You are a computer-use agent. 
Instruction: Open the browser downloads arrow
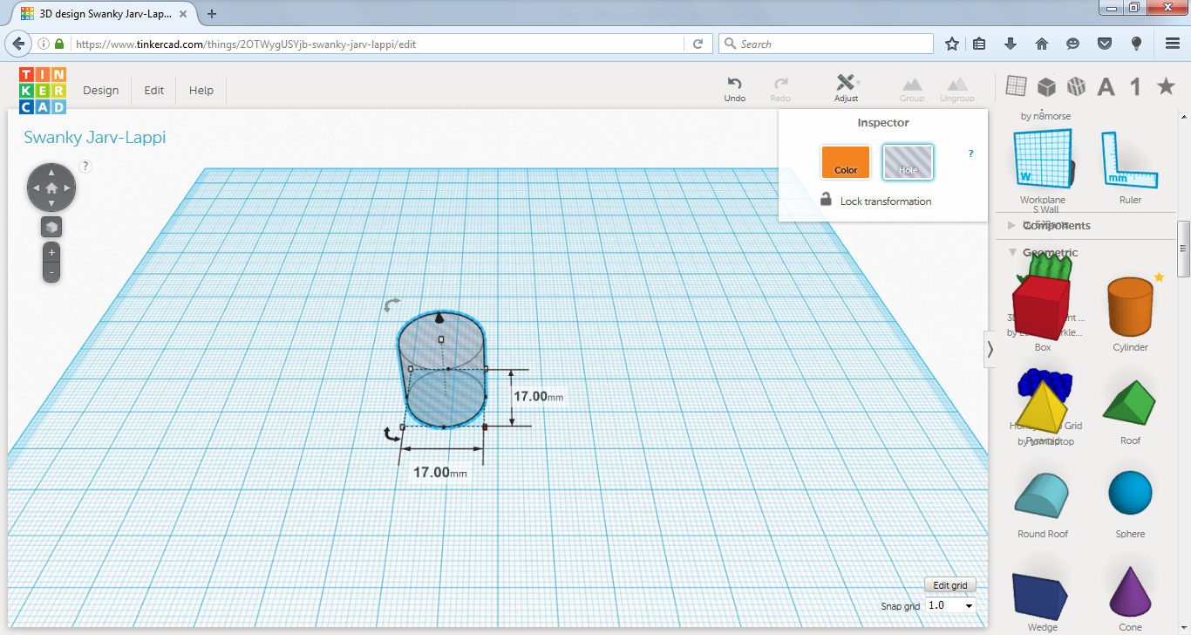pyautogui.click(x=1011, y=44)
